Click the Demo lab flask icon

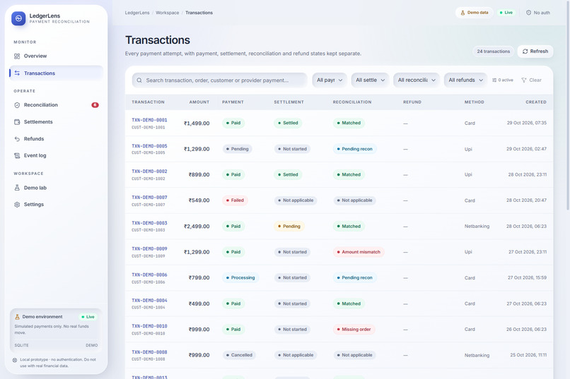17,188
